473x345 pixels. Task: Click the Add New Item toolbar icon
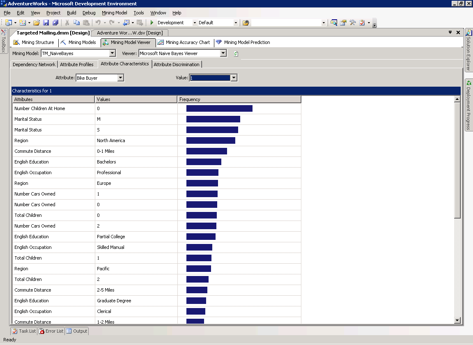23,23
